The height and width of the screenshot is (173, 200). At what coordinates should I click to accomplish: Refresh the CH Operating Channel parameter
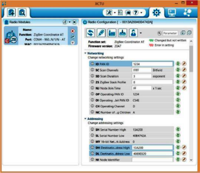(x=178, y=106)
